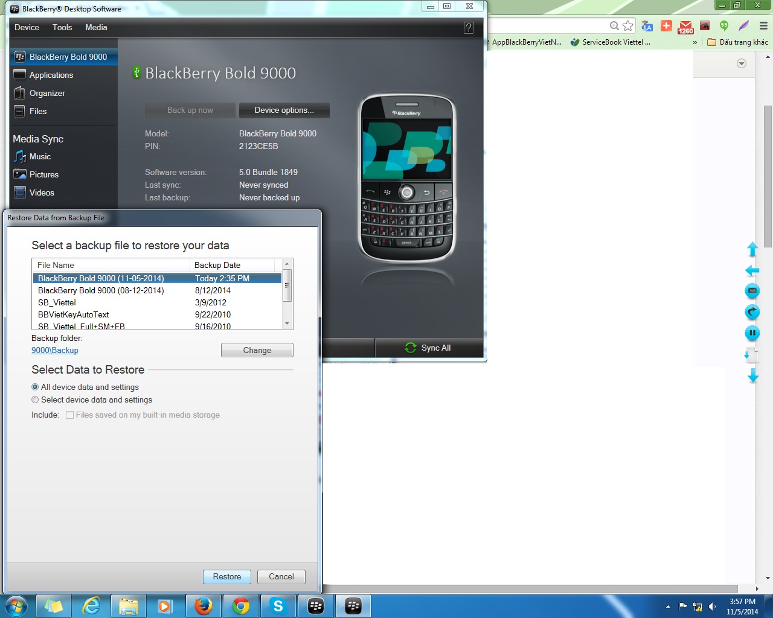The image size is (773, 618).
Task: Open the Applications sidebar icon
Action: (20, 75)
